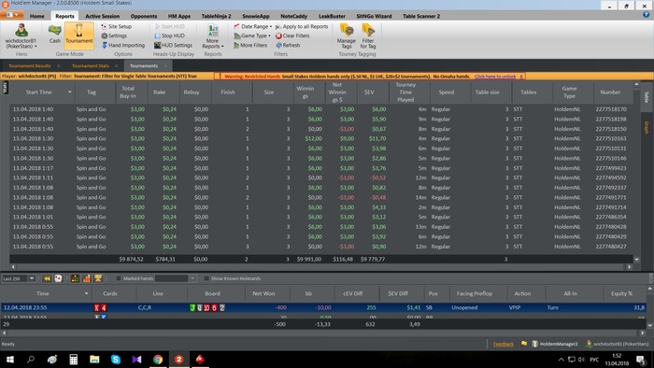
Task: Open Site Setup options
Action: coord(116,26)
